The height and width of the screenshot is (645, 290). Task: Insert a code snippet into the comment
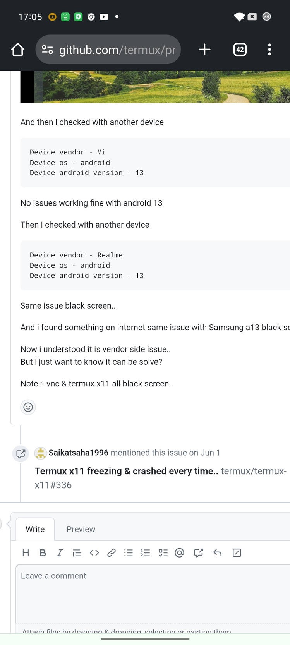[94, 552]
